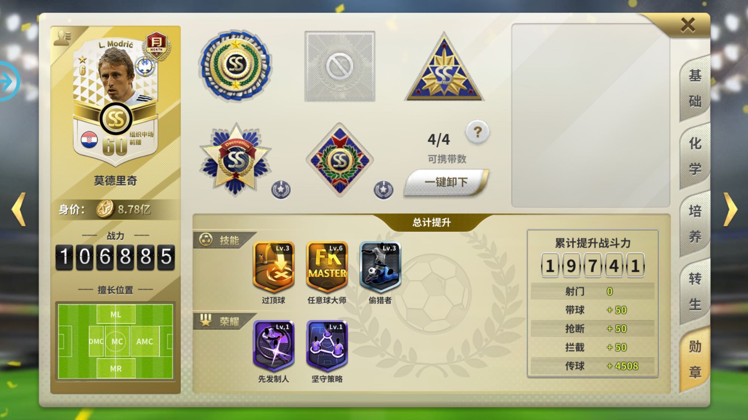Select the diamond-shaped SS medal
The width and height of the screenshot is (748, 420).
pos(340,160)
